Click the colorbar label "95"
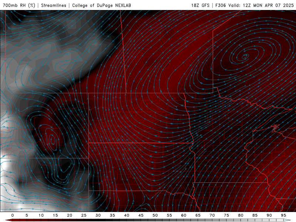This screenshot has width=296, height=222. (x=283, y=215)
